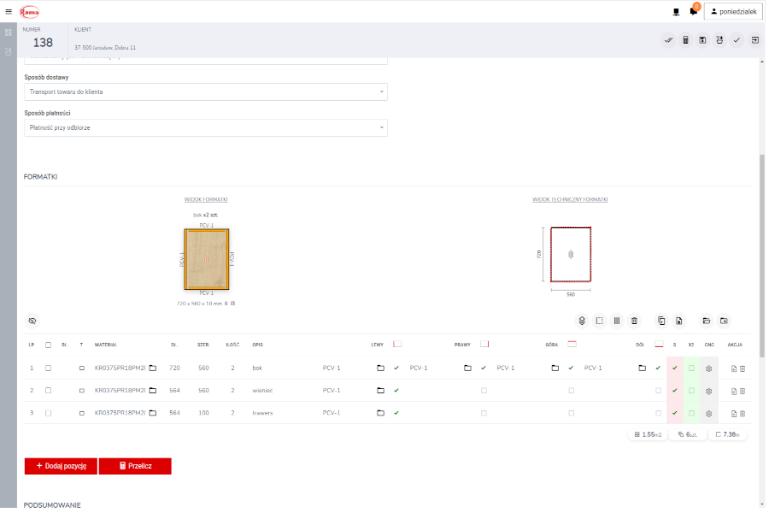Click the Przelicz button
This screenshot has width=769, height=513.
pyautogui.click(x=135, y=466)
